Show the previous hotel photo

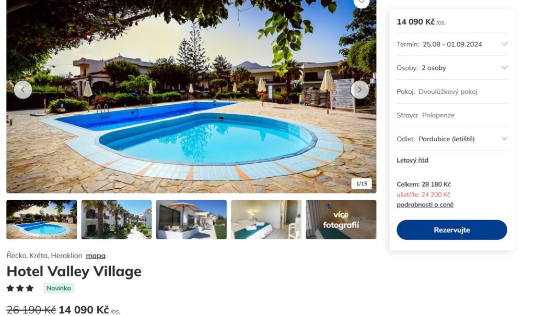[23, 90]
